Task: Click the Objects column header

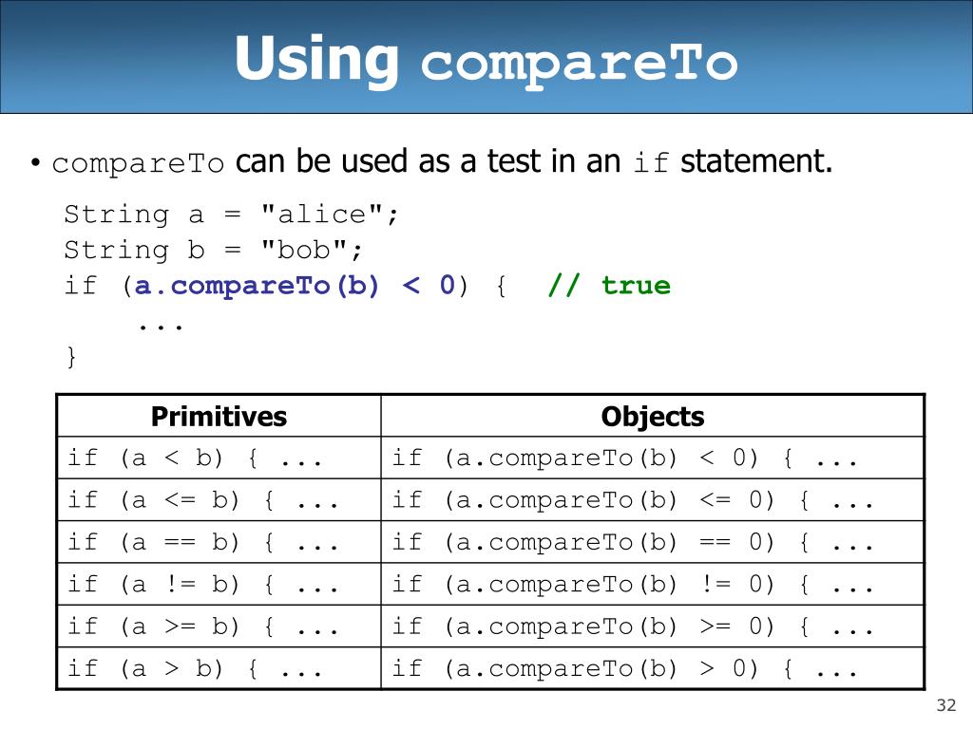Action: click(653, 417)
